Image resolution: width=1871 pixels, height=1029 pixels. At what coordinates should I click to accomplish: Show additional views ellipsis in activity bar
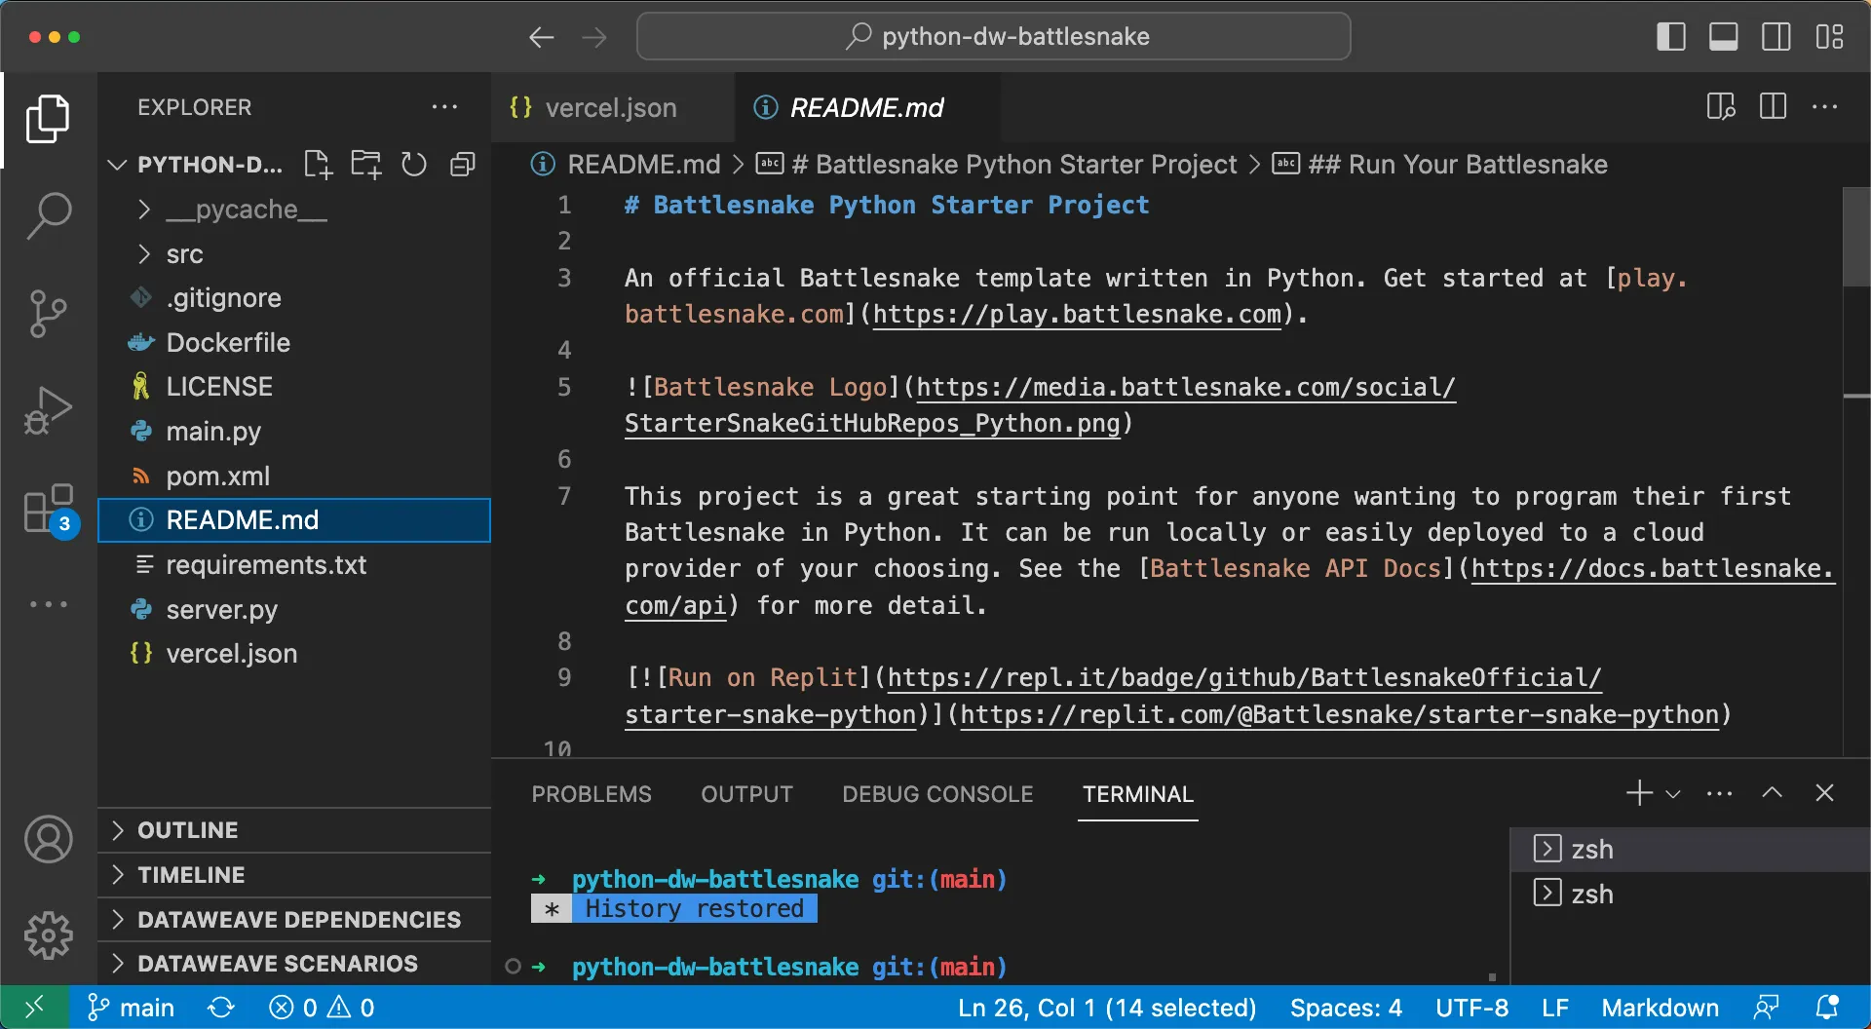pos(48,604)
